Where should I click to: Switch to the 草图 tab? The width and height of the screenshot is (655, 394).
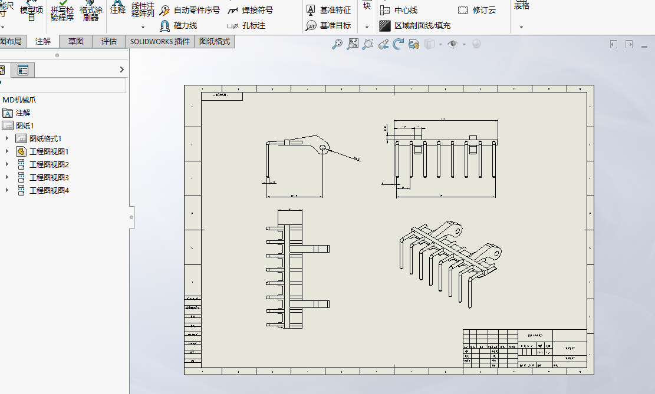75,41
